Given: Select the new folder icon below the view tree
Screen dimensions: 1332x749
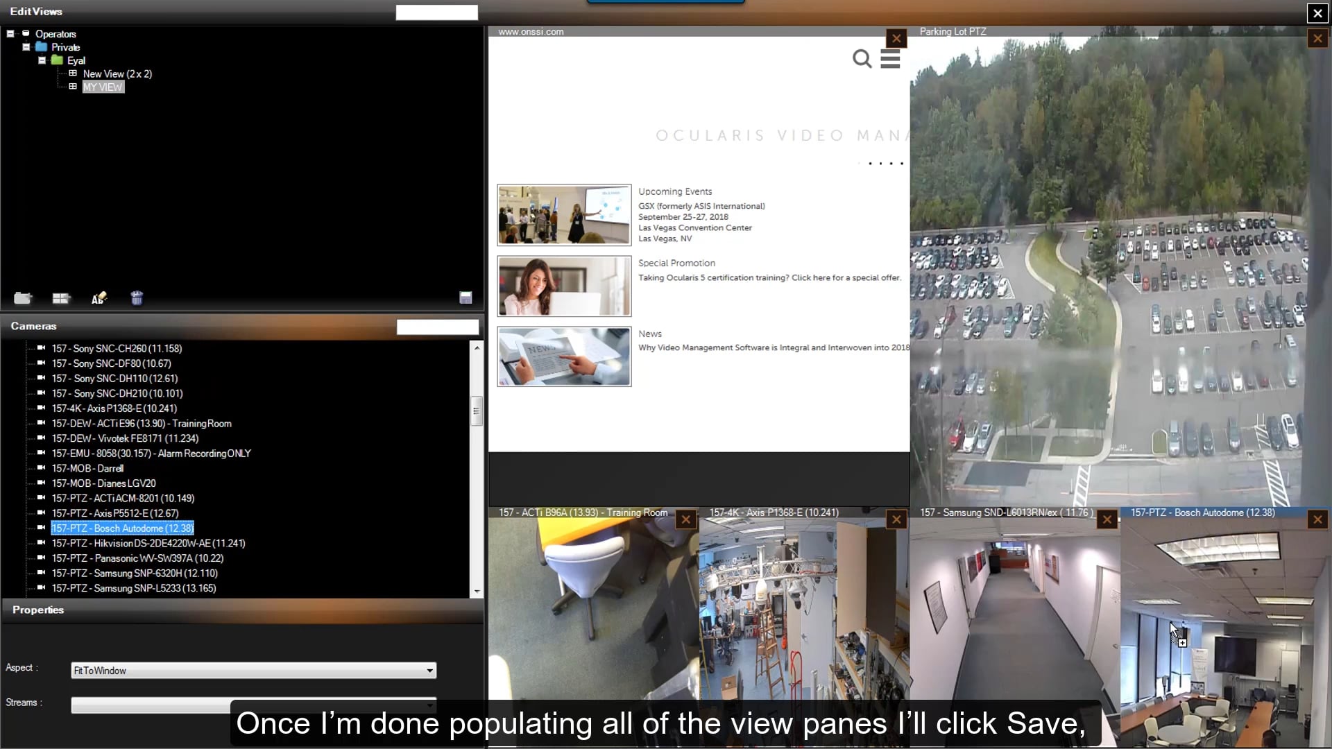Looking at the screenshot, I should [x=23, y=298].
